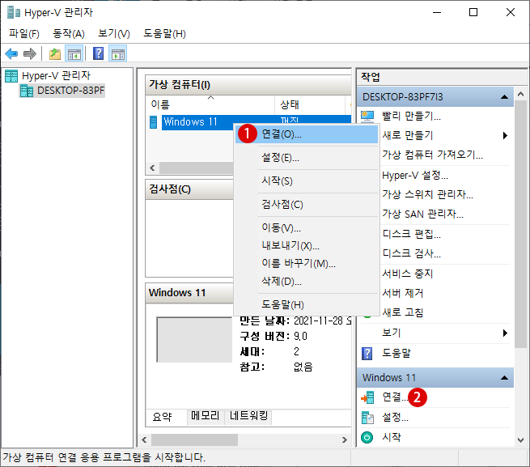Open the 동작(A) menu
The width and height of the screenshot is (530, 467).
pyautogui.click(x=69, y=33)
